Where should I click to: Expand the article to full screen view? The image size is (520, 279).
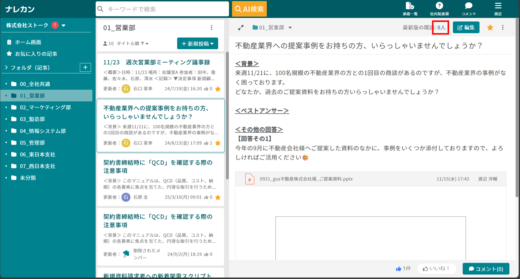[240, 27]
